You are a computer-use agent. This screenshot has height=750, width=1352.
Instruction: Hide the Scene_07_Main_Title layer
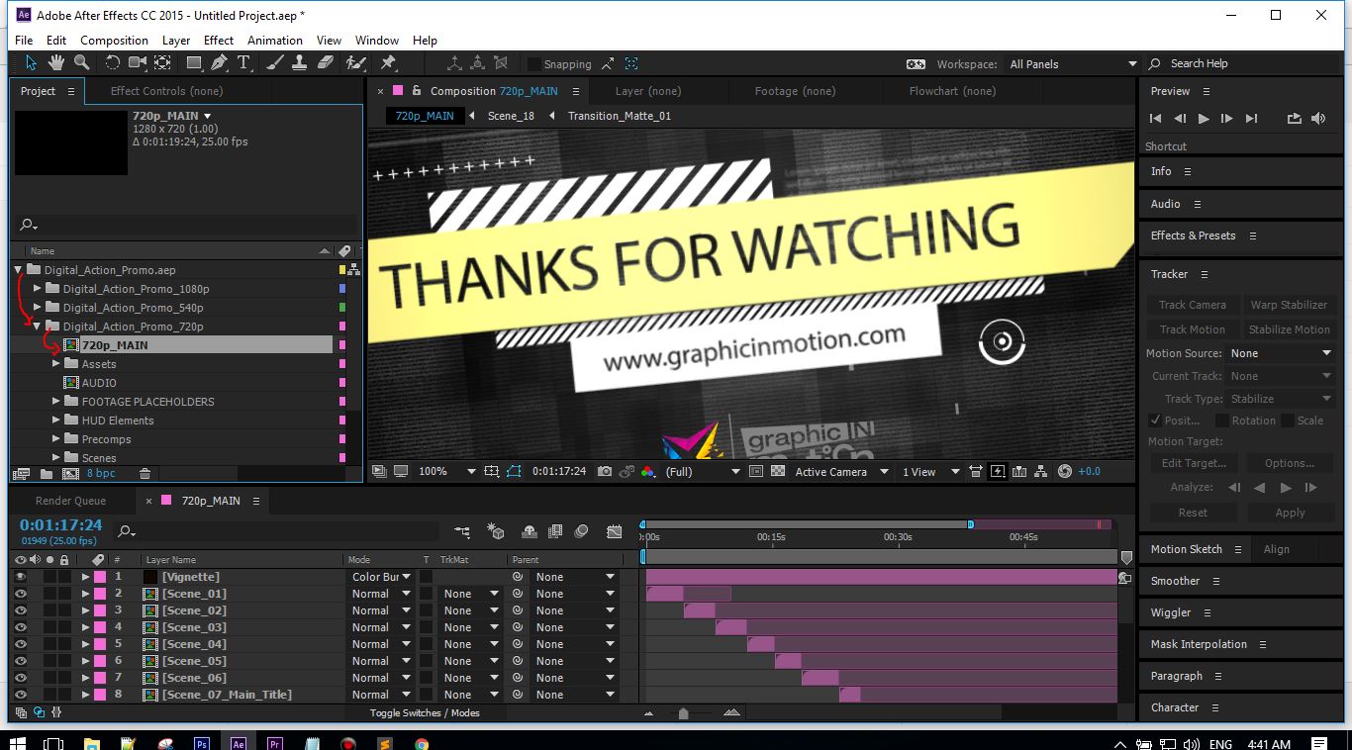[x=20, y=695]
